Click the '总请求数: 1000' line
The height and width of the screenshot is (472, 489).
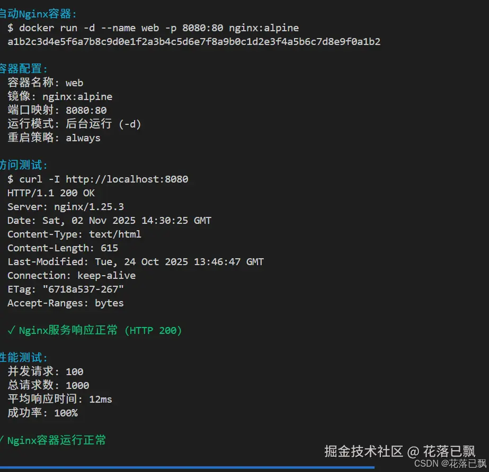pos(48,385)
